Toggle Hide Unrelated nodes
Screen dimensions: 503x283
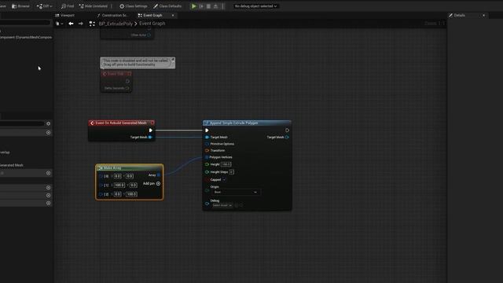(x=93, y=6)
